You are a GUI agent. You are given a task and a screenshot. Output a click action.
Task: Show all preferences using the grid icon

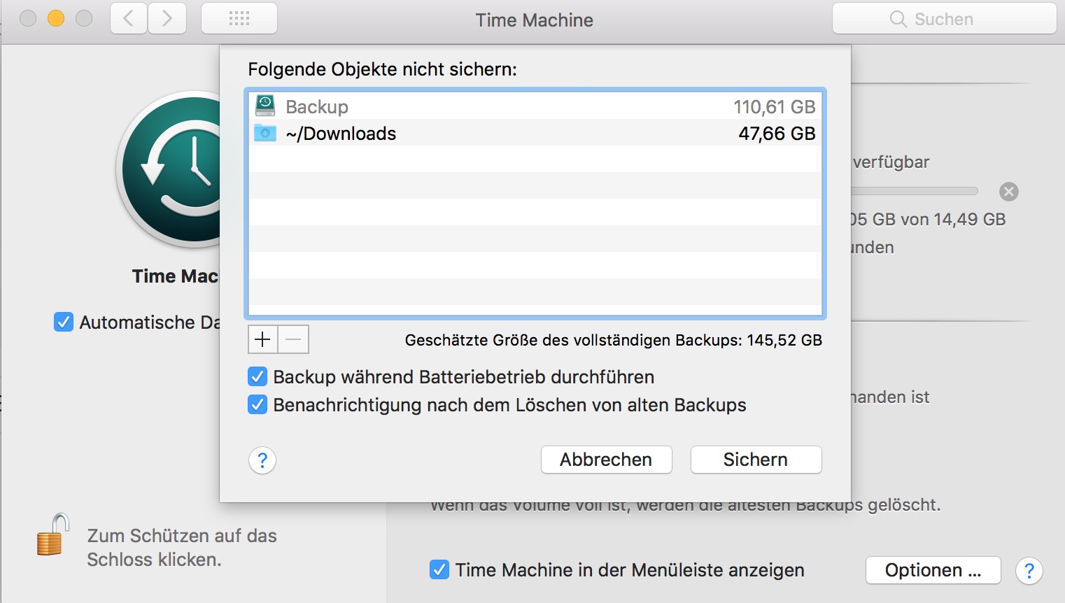[x=239, y=19]
